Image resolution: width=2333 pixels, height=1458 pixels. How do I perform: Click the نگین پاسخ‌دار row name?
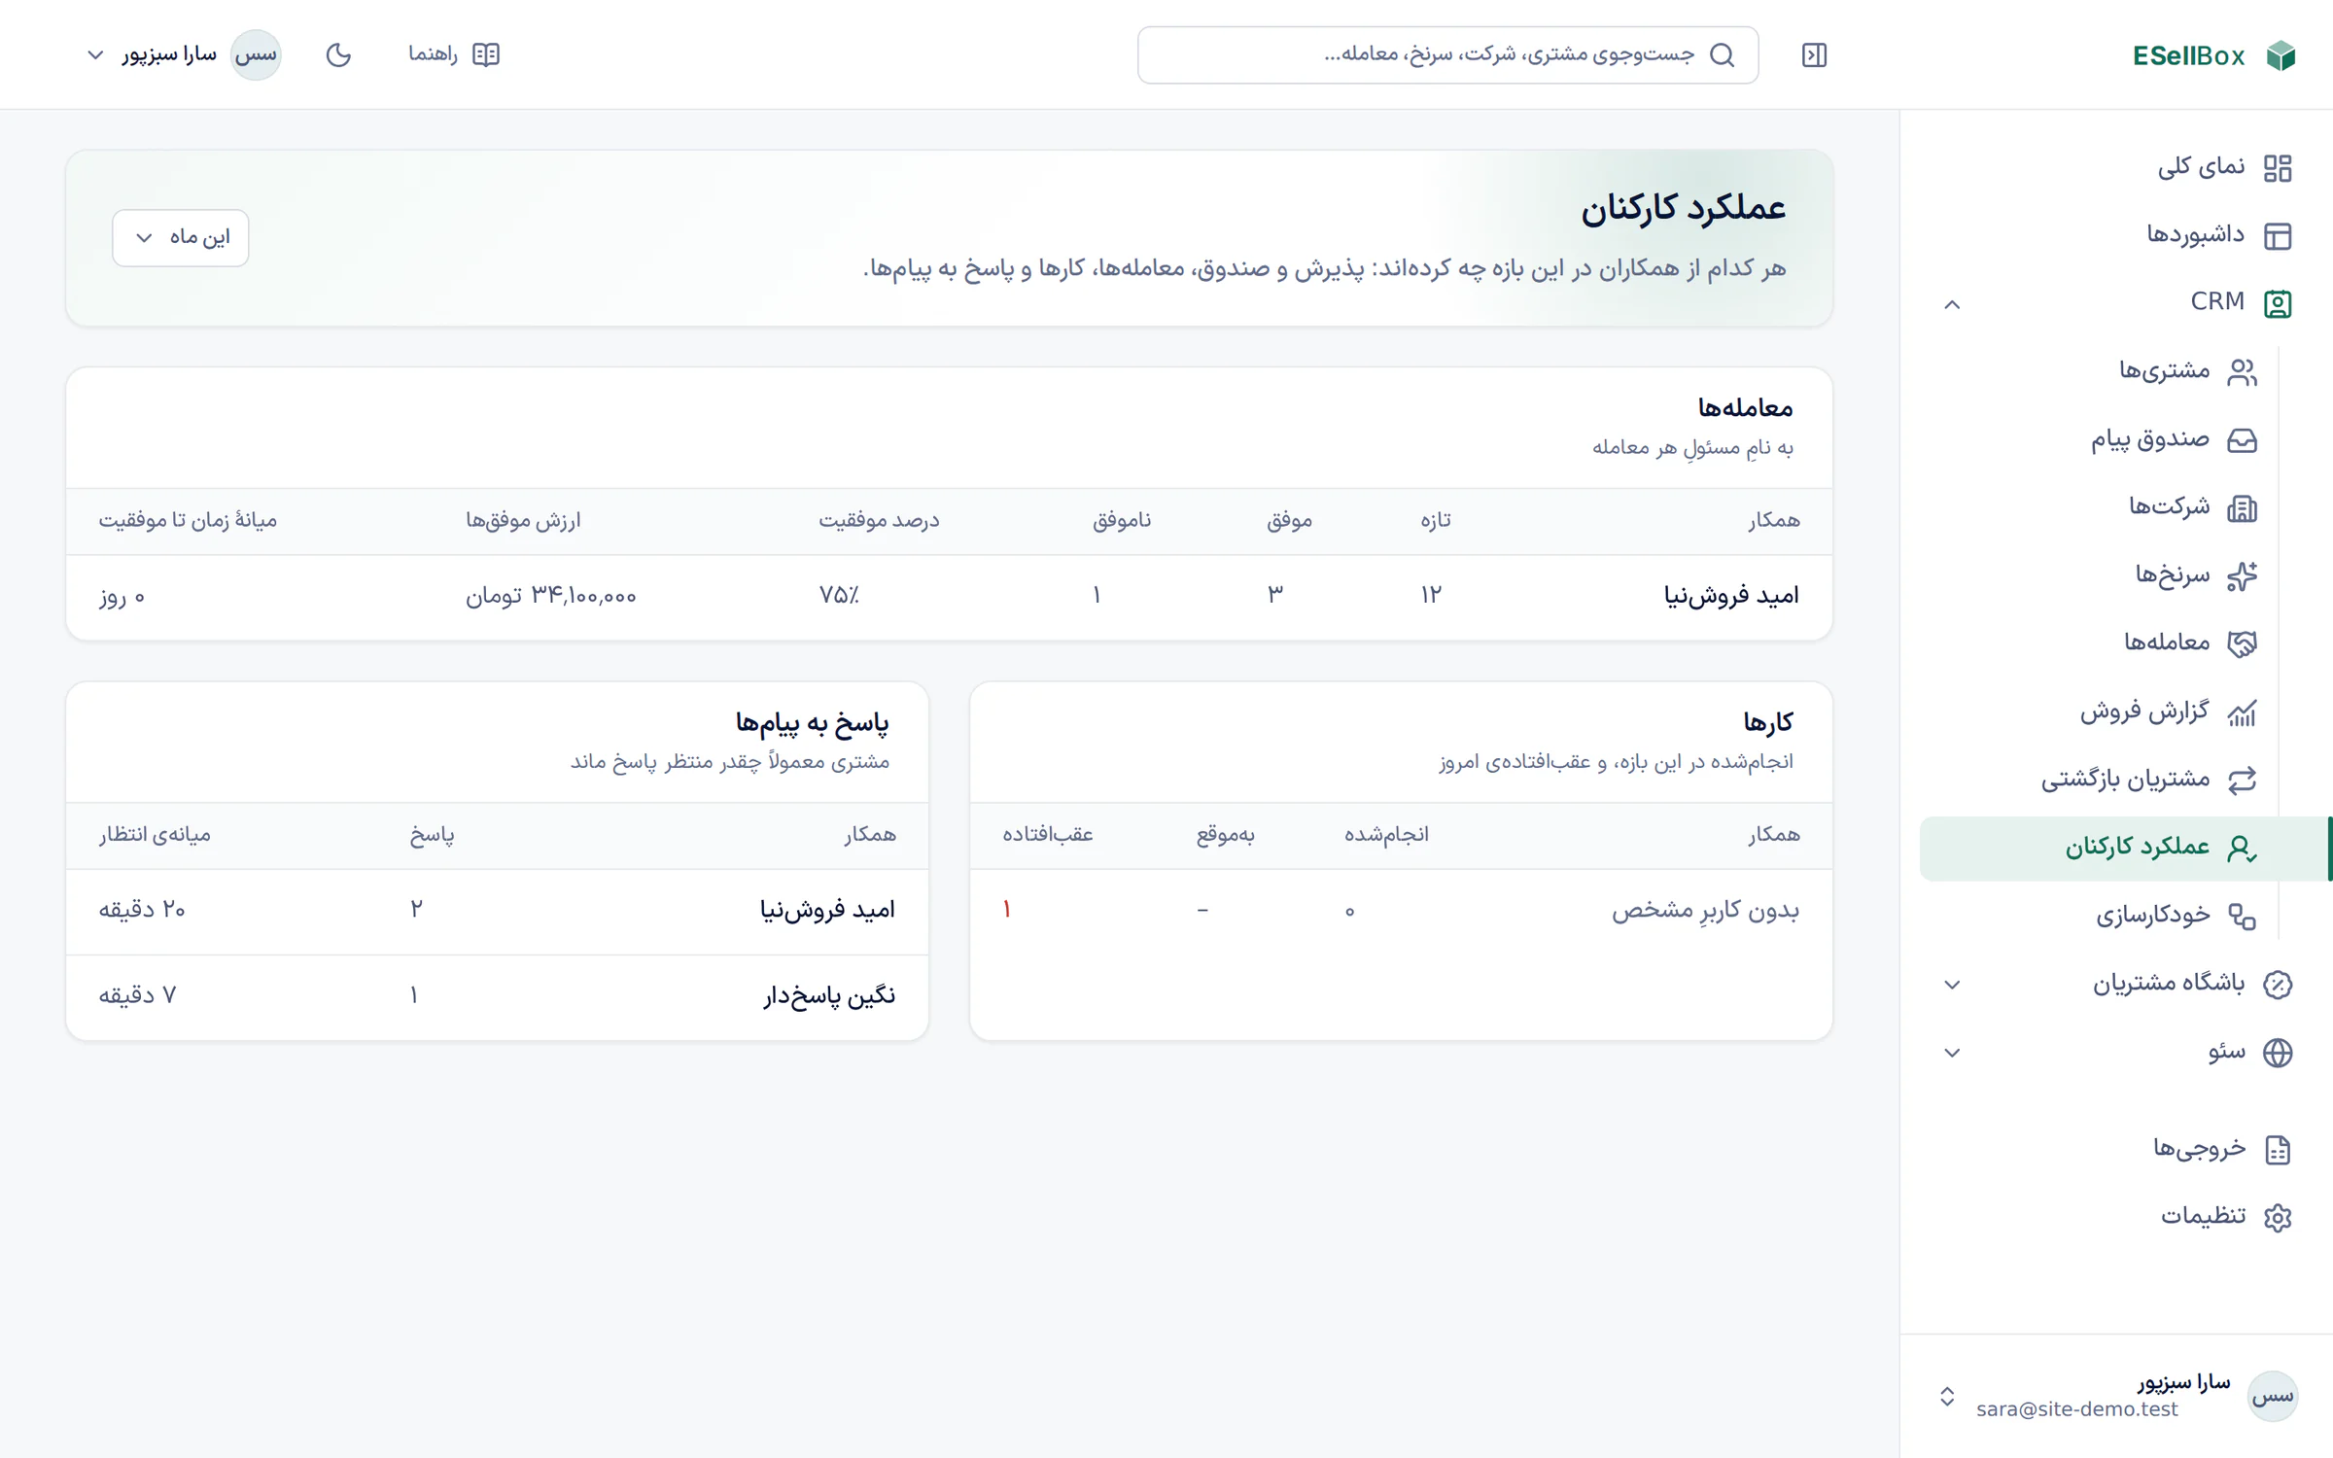(x=829, y=996)
